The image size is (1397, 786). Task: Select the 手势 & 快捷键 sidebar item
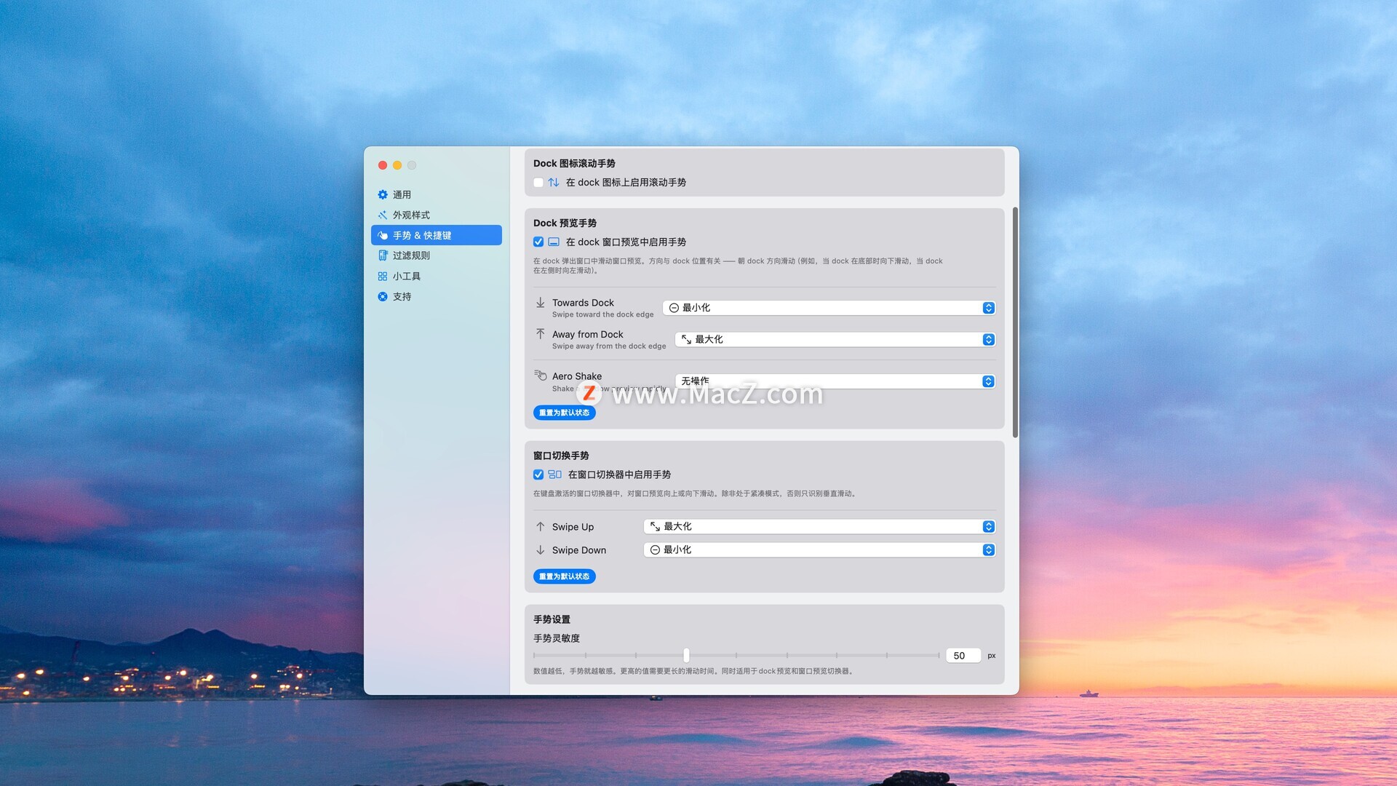[x=436, y=235]
